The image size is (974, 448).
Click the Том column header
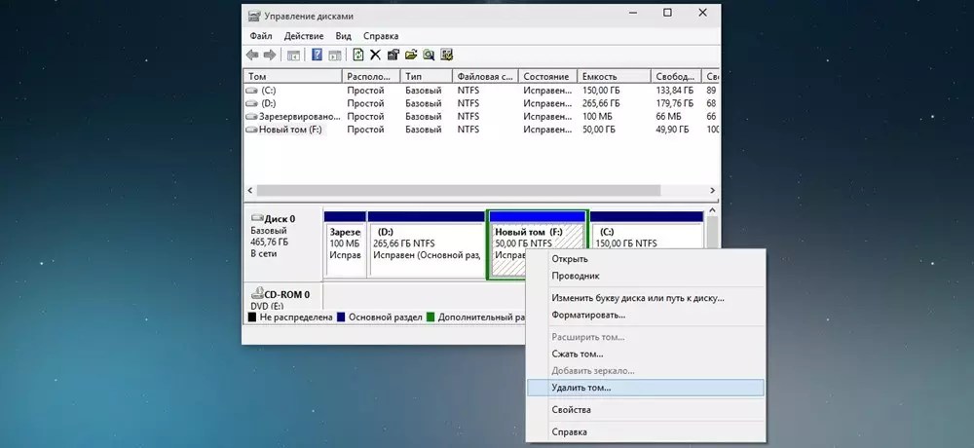(x=292, y=76)
